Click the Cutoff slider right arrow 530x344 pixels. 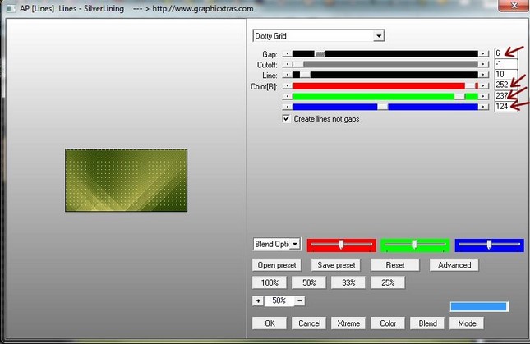tap(486, 64)
